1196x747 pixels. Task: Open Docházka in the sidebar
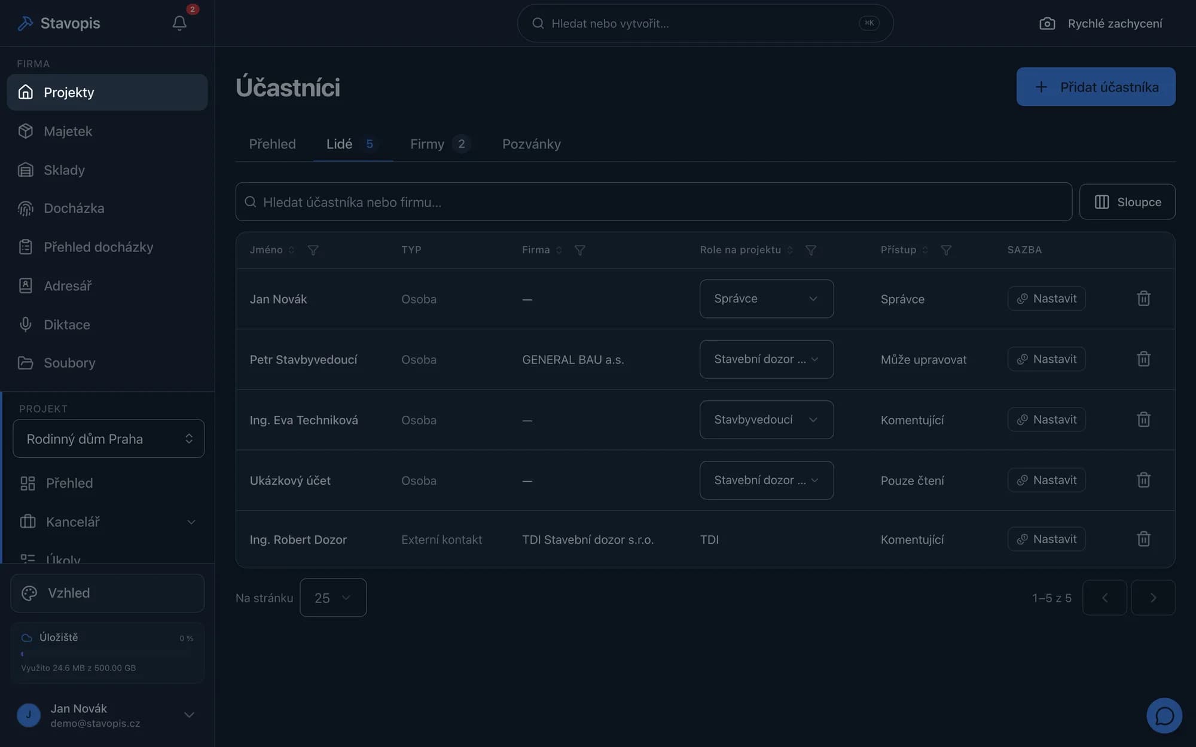tap(108, 208)
